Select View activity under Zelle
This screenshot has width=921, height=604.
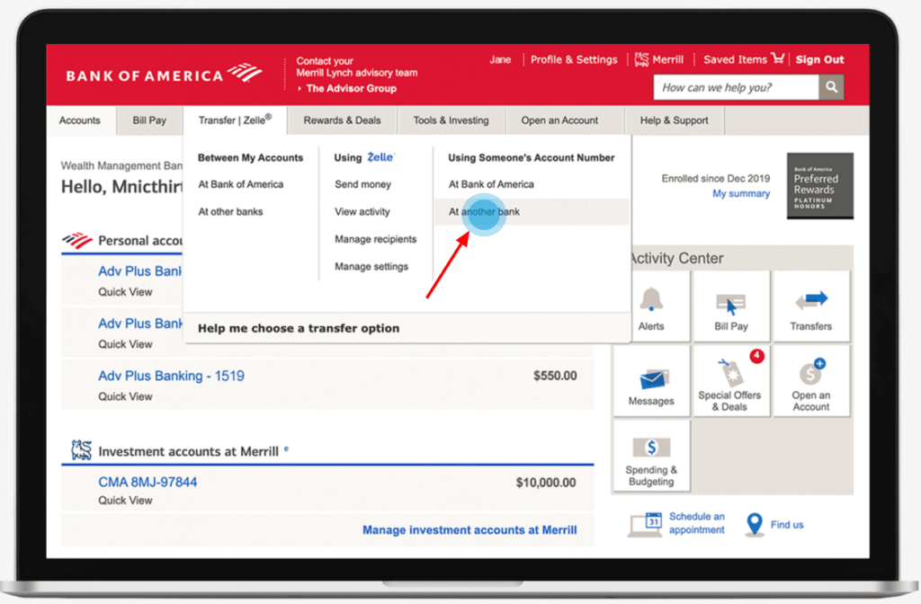point(362,212)
